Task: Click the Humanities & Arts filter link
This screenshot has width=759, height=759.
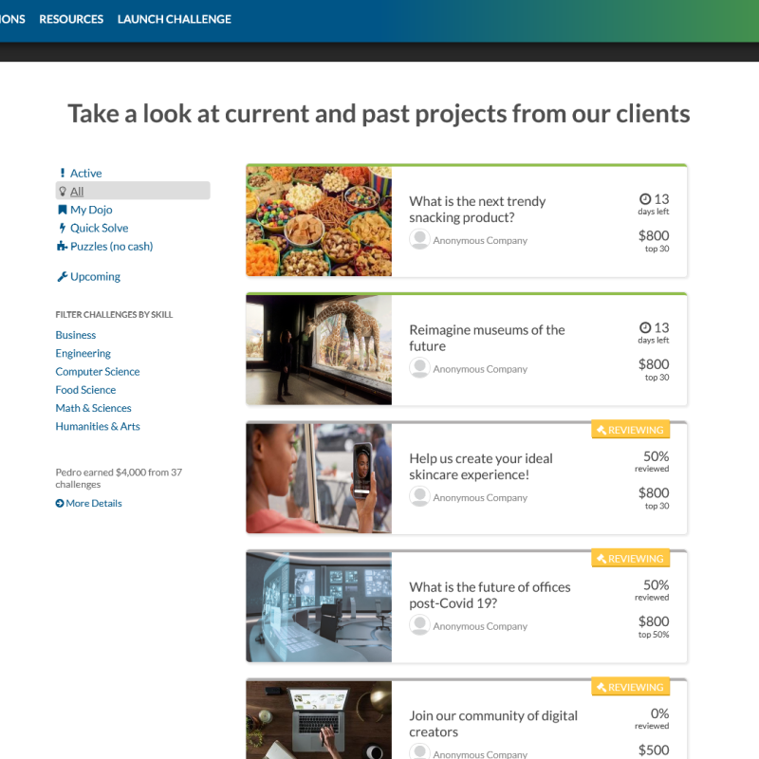Action: [98, 426]
